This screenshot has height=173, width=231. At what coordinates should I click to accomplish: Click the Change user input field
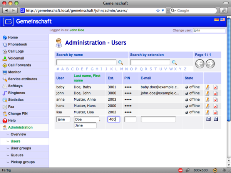click(x=209, y=30)
